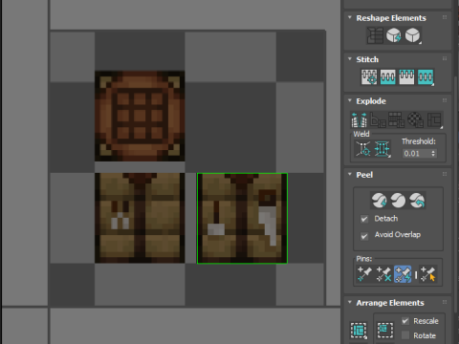
Task: Click the third Explode icon with grid squares
Action: coord(397,119)
